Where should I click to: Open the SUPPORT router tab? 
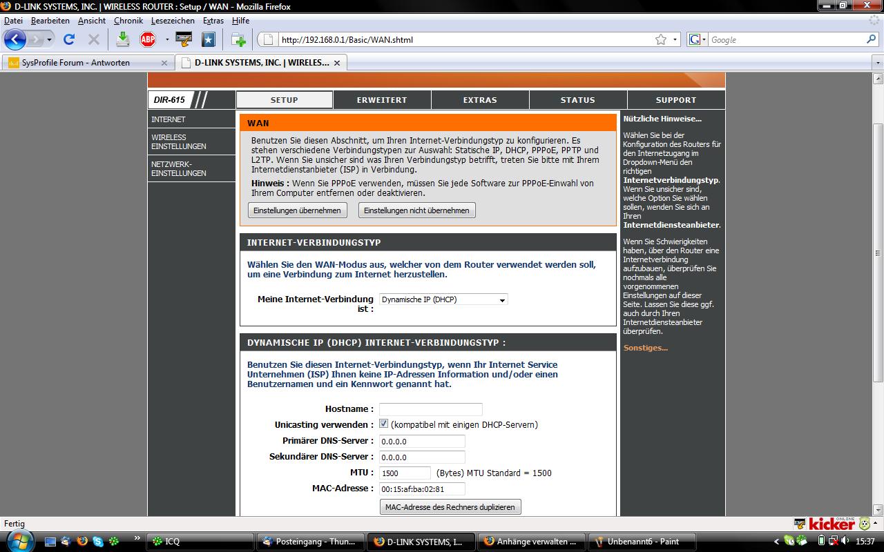(676, 100)
